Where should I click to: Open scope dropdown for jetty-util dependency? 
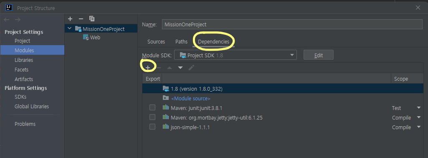(419, 117)
